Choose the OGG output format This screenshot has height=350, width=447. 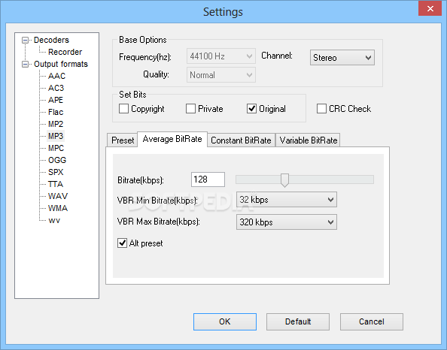tap(57, 160)
